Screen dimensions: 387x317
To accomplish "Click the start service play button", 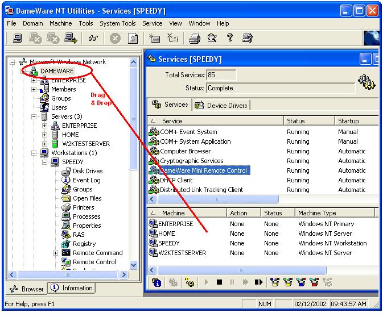I will coord(207,282).
